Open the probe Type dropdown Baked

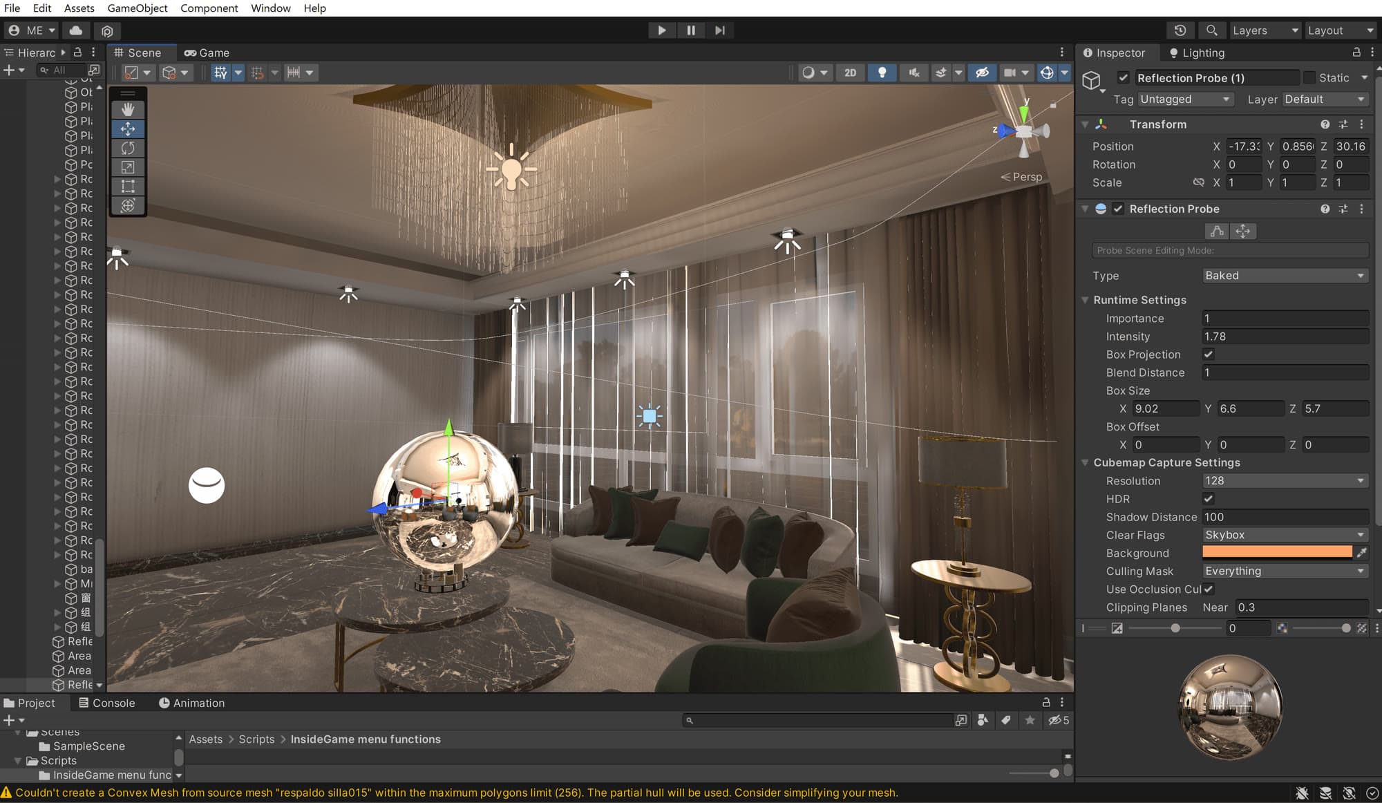click(1285, 276)
